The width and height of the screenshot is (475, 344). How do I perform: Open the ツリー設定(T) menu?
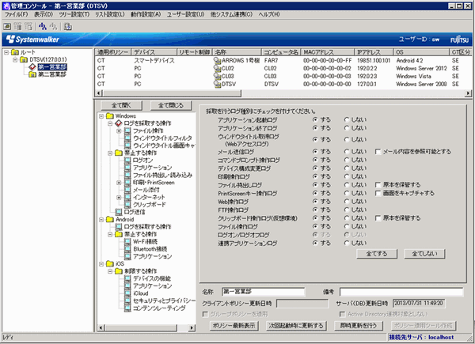tap(74, 14)
